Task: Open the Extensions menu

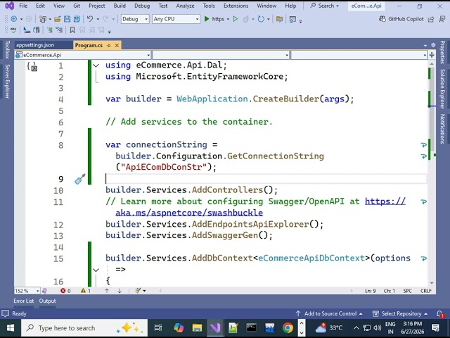Action: coord(236,6)
